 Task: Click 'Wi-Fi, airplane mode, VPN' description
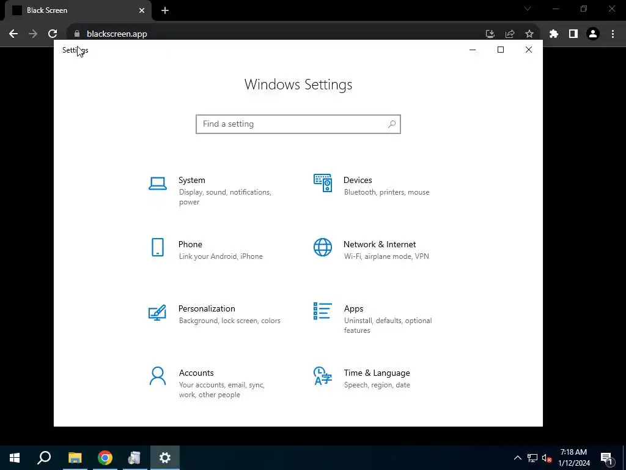(386, 256)
